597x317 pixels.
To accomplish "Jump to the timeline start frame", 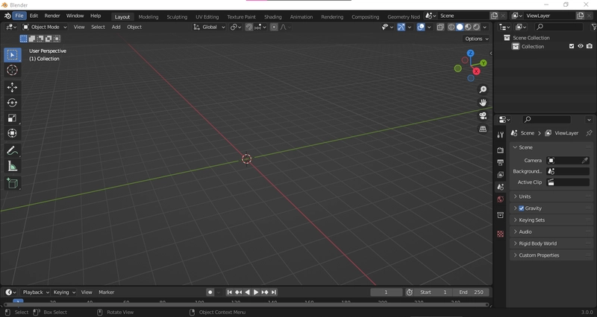I will (230, 292).
